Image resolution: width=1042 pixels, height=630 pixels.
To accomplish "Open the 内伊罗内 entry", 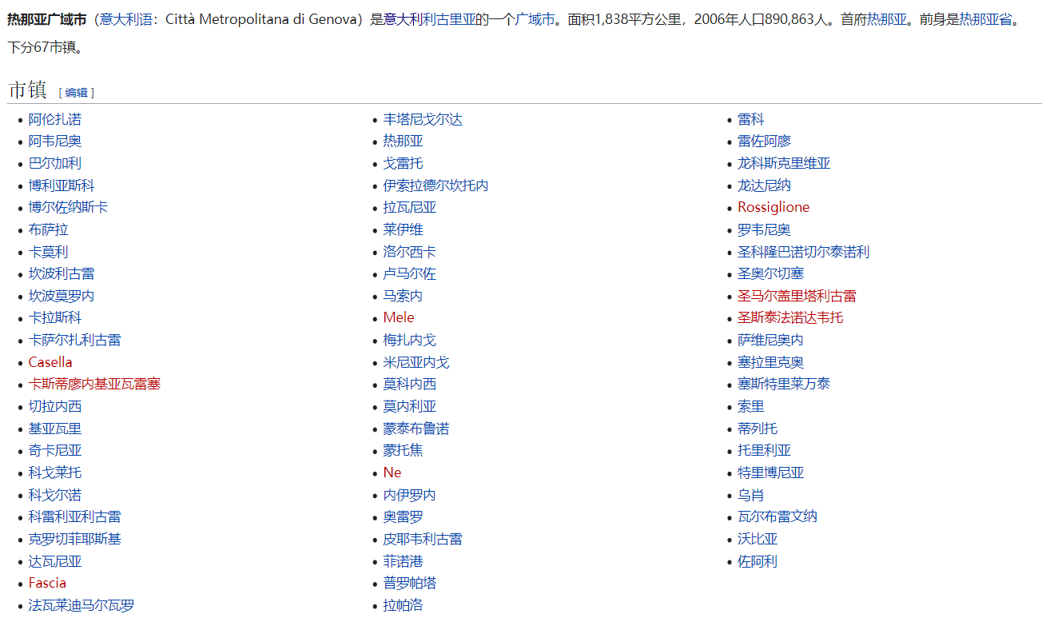I will pyautogui.click(x=410, y=496).
